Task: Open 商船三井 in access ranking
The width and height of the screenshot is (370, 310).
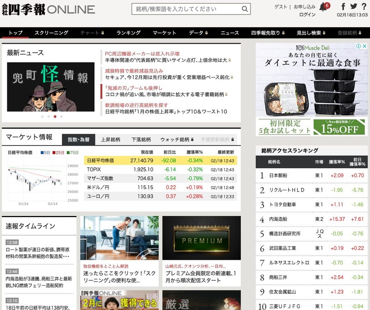Action: click(278, 278)
